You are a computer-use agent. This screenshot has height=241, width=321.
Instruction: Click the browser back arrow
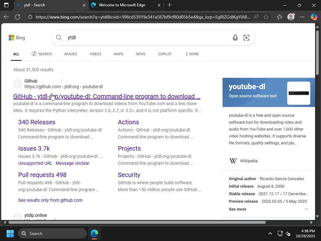(6, 17)
